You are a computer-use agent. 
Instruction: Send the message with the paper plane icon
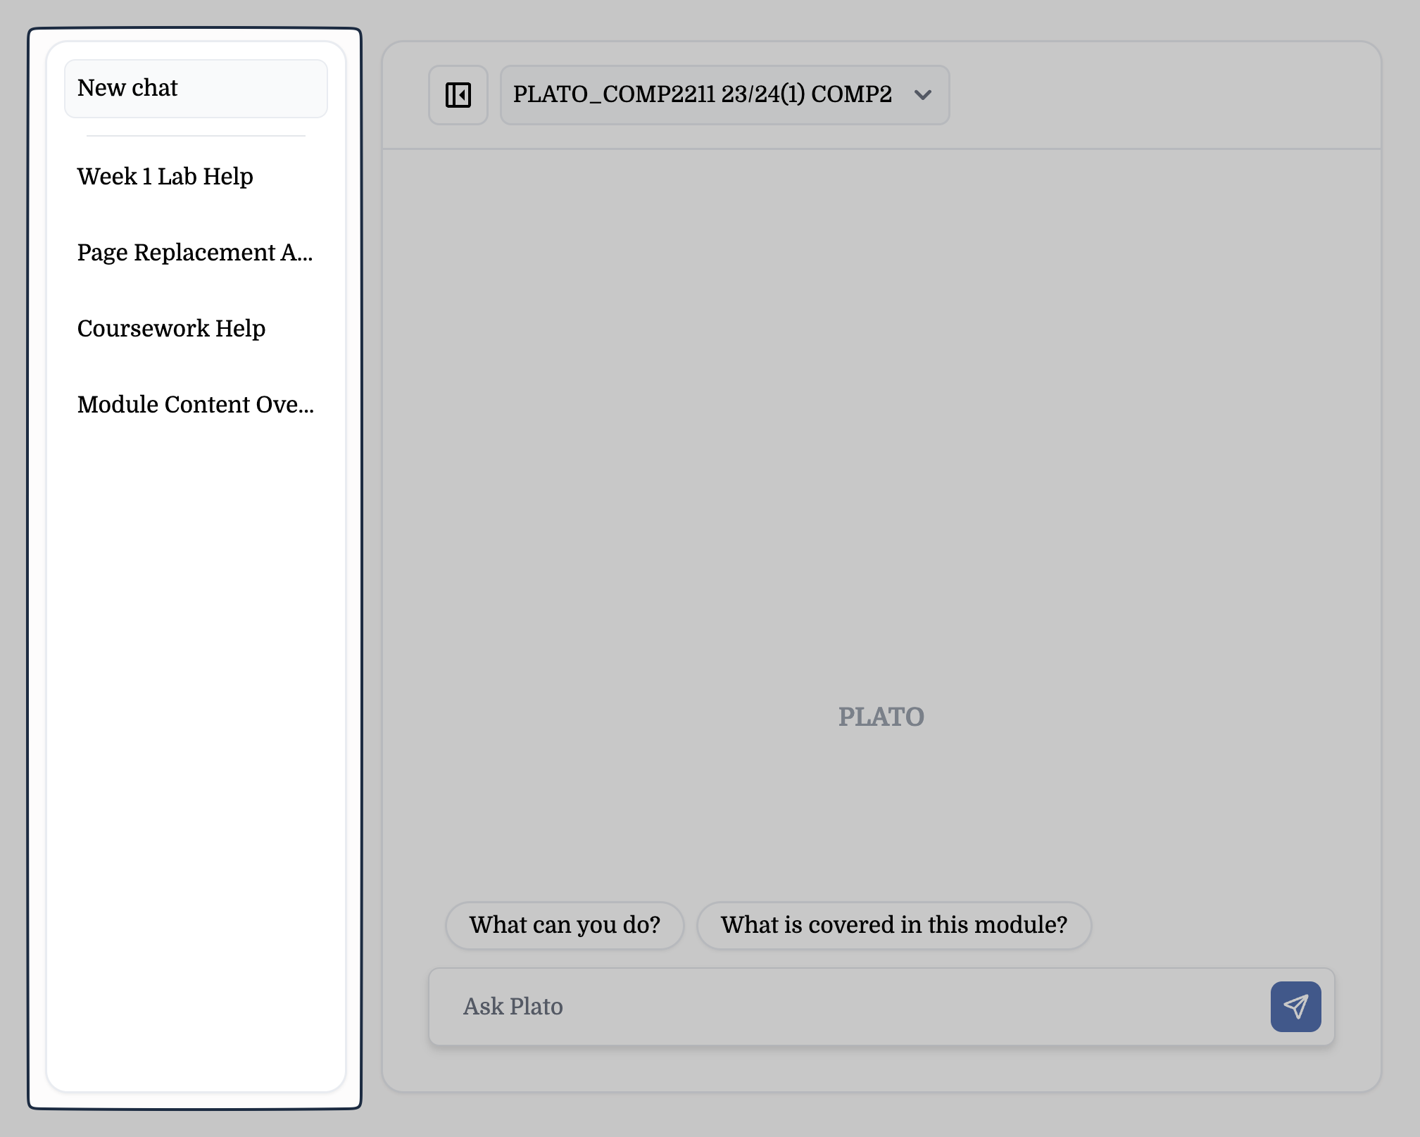tap(1295, 1007)
